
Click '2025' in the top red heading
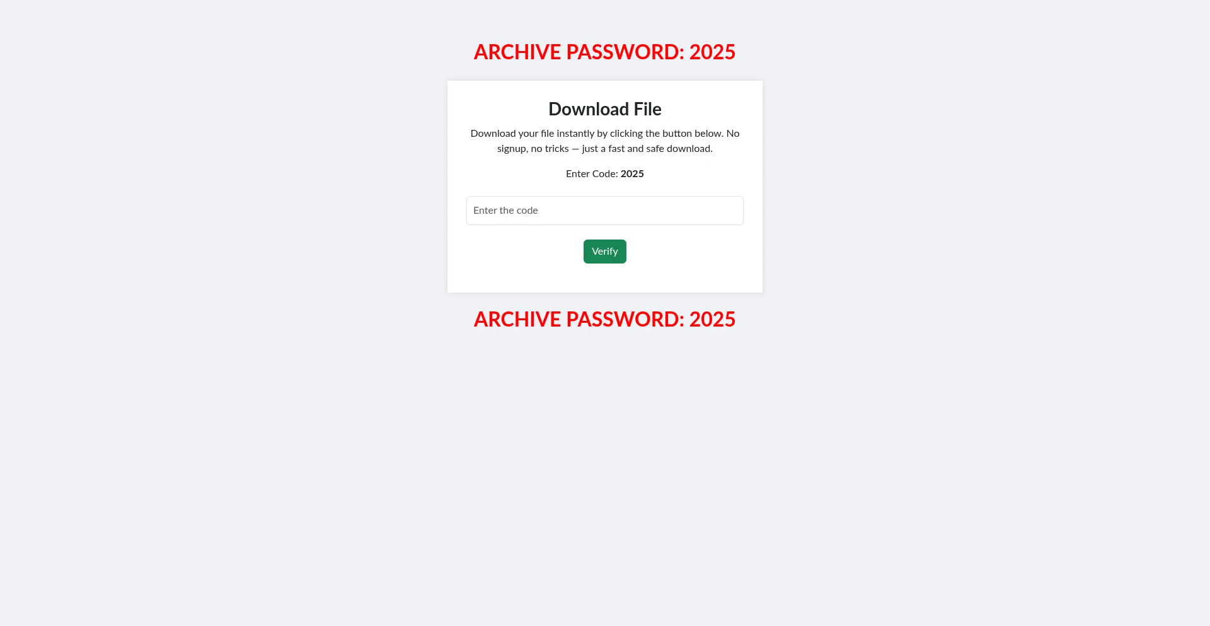coord(712,52)
